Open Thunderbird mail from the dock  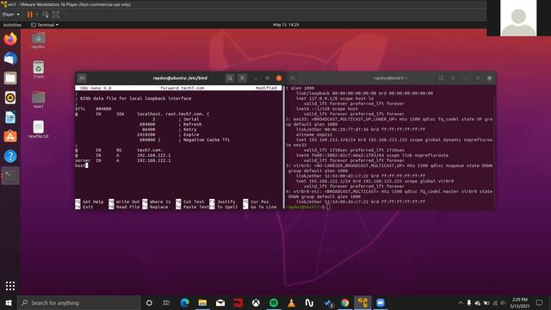tap(10, 59)
